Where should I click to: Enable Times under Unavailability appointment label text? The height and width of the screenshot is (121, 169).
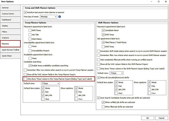[x=30, y=46]
